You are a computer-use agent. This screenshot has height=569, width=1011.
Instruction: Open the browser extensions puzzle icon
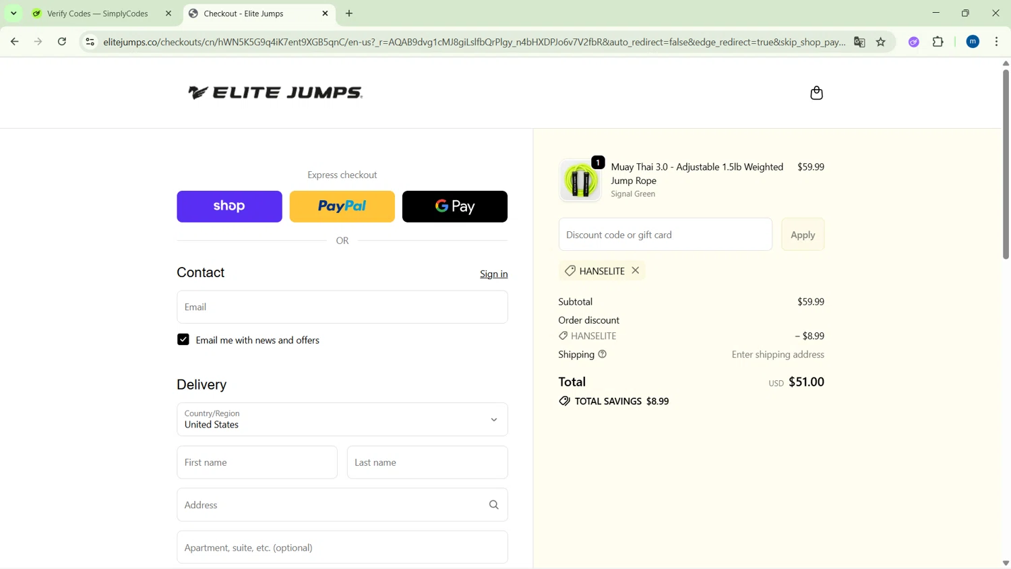[x=938, y=42]
